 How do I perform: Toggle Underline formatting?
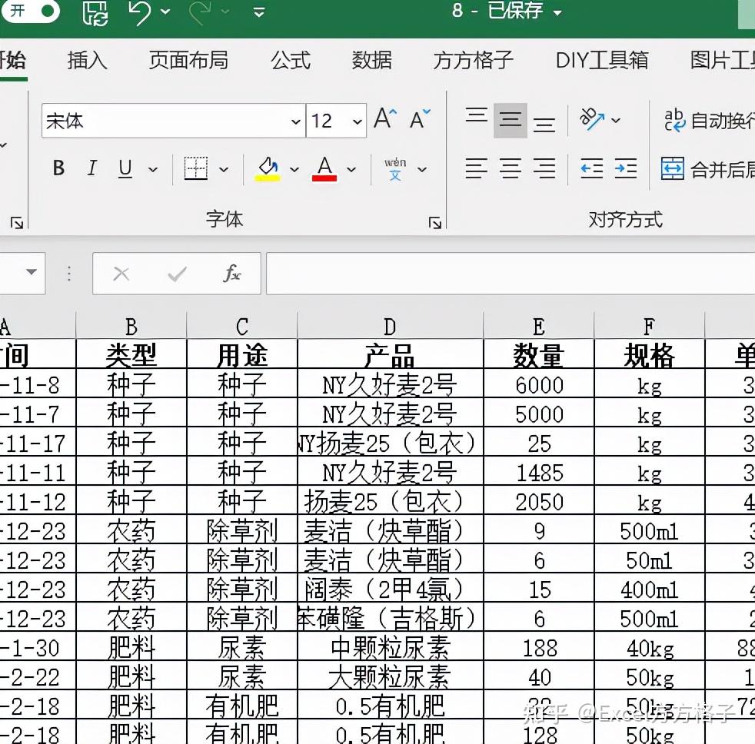(125, 168)
